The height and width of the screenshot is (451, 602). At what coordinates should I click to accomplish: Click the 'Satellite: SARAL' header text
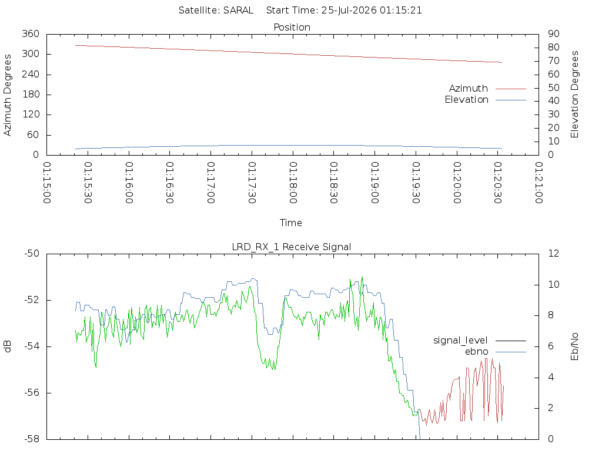pos(216,11)
